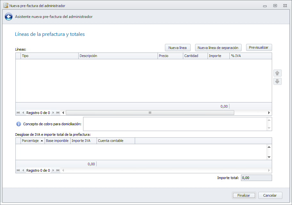Go to previous record in IVA navigator

(x=23, y=170)
